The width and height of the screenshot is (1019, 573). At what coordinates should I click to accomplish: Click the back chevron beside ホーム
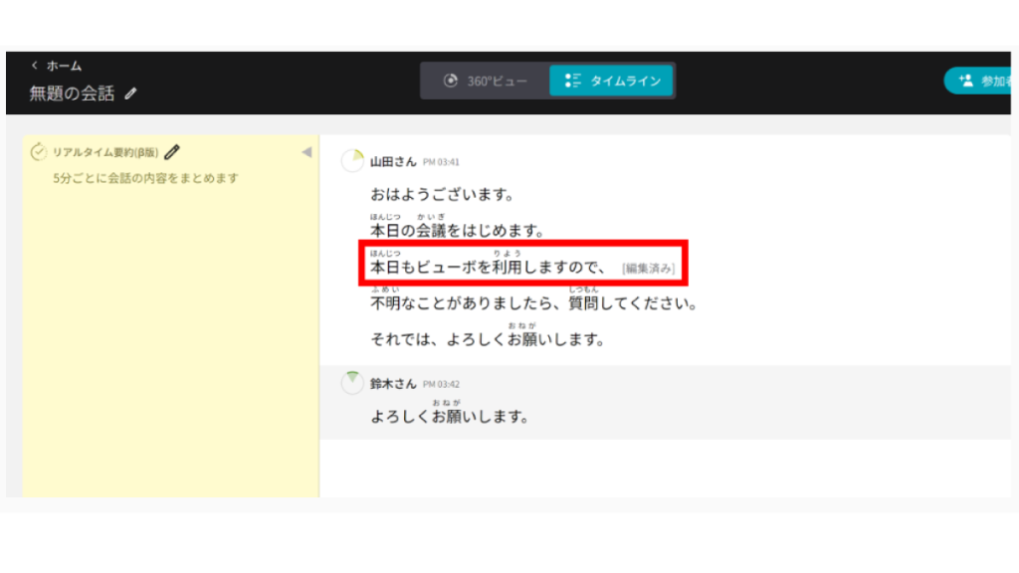point(34,66)
